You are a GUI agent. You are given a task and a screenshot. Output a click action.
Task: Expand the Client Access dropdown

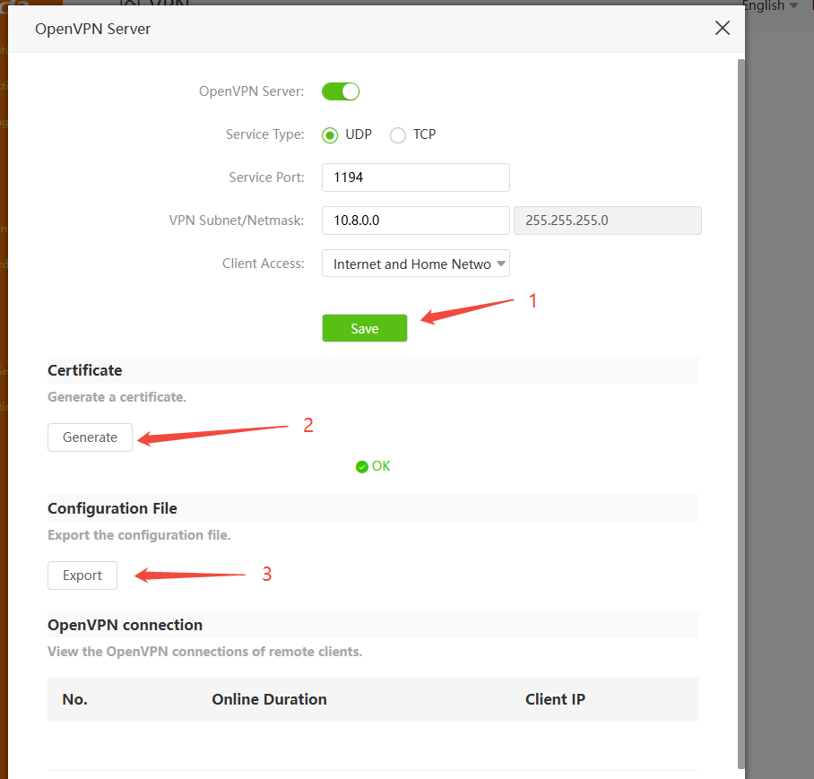click(x=415, y=264)
